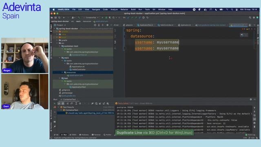This screenshot has height=147, width=261.
Task: Click the Git history clock icon
Action: tap(144, 18)
